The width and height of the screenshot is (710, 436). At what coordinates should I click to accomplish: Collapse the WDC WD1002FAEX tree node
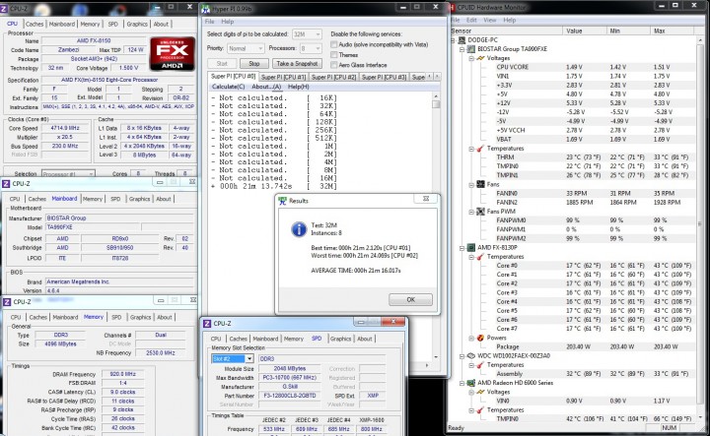462,356
